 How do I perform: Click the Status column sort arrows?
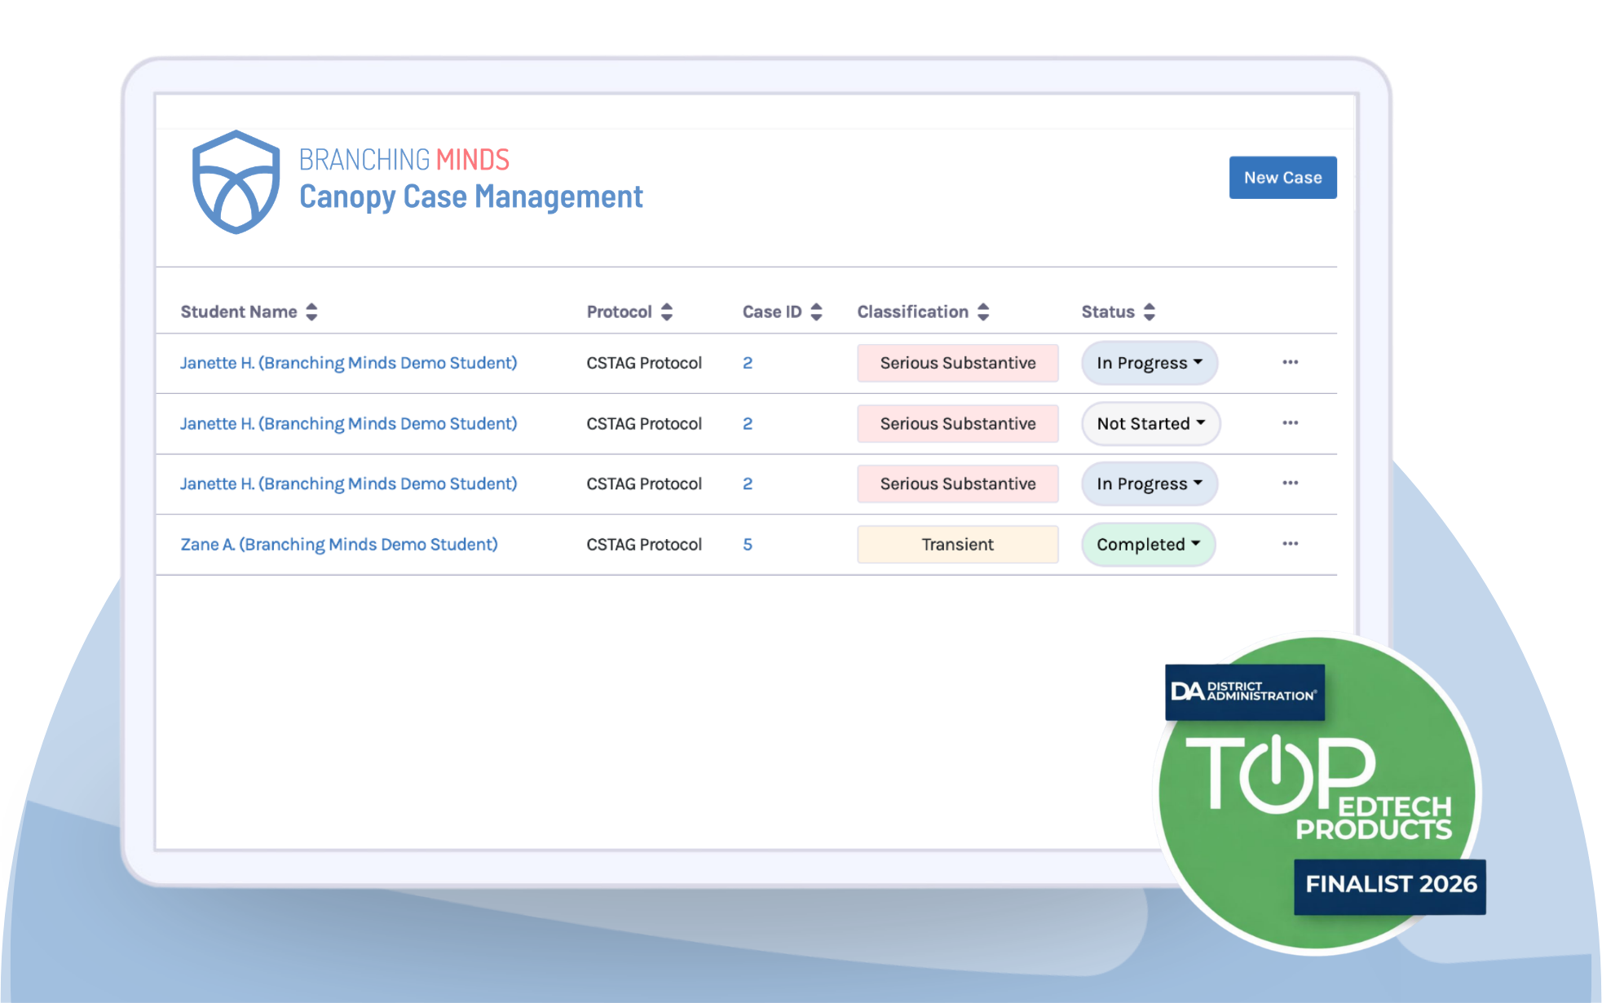(x=1150, y=312)
